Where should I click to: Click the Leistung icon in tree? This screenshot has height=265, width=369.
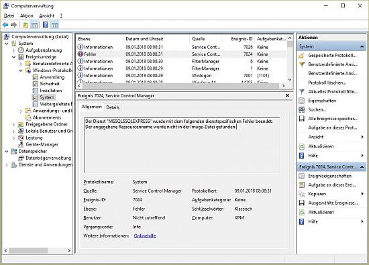[x=21, y=138]
